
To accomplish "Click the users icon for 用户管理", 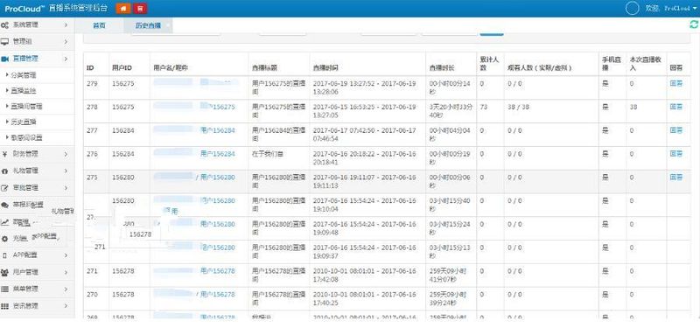I will 4,272.
